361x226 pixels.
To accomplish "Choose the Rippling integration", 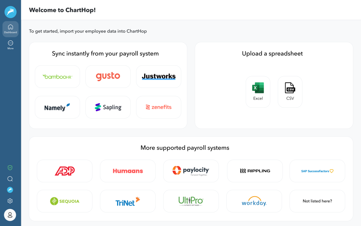I will (255, 171).
